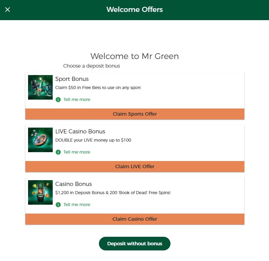
Task: Click the Welcome Offers header title
Action: tap(135, 10)
